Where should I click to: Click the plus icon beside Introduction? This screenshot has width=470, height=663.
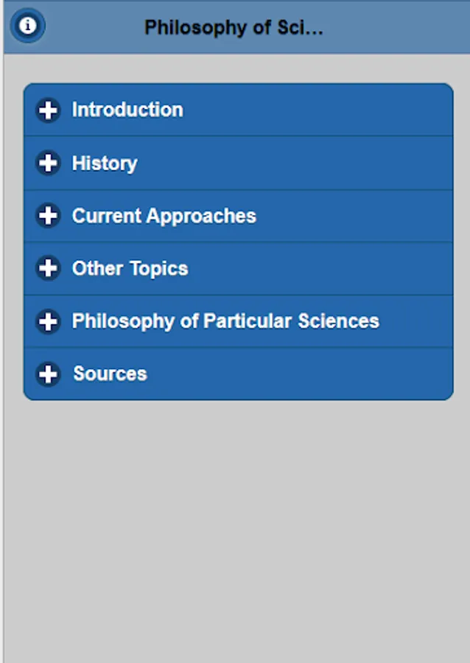48,110
